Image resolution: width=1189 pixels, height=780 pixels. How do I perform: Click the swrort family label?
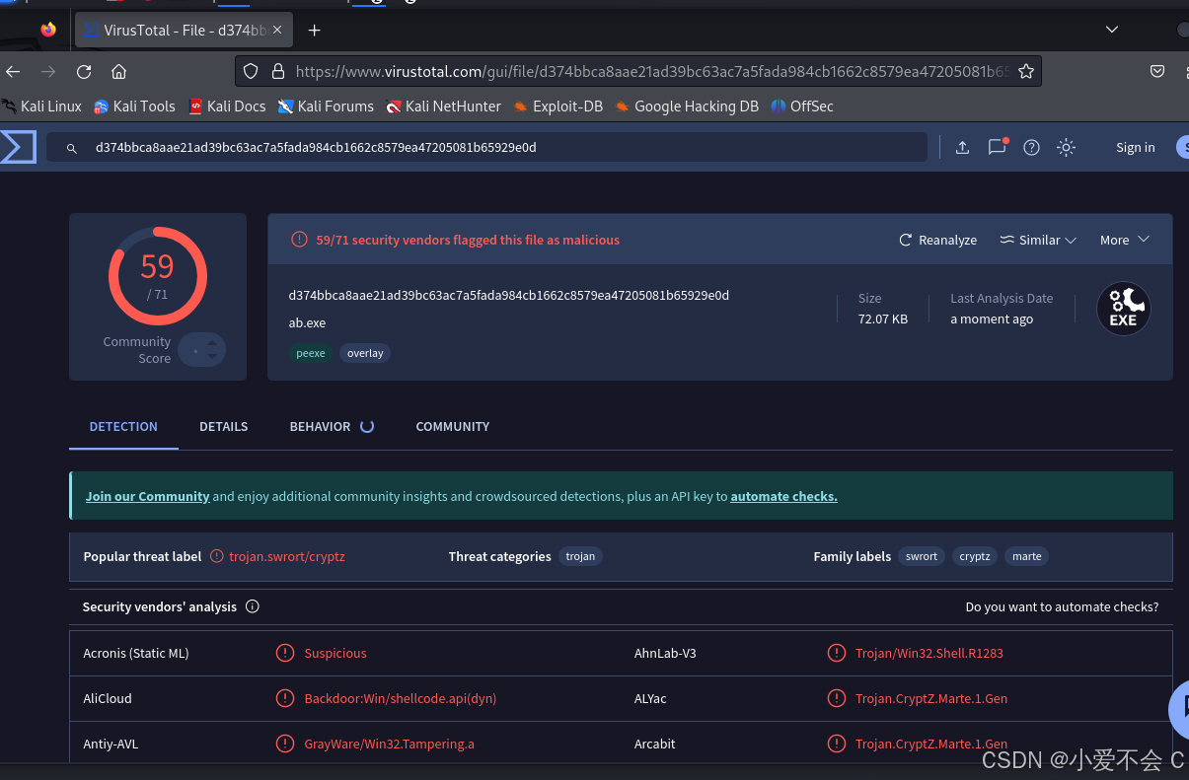coord(922,556)
